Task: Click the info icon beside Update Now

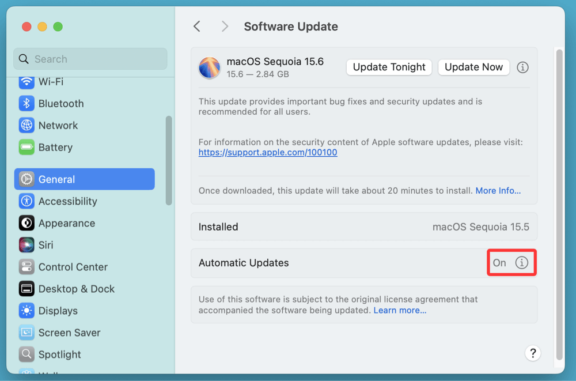Action: [522, 67]
